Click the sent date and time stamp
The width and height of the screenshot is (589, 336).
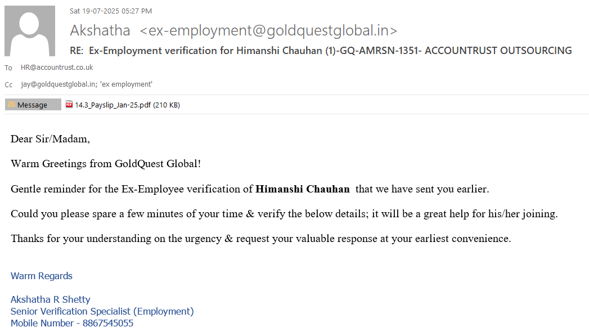111,11
